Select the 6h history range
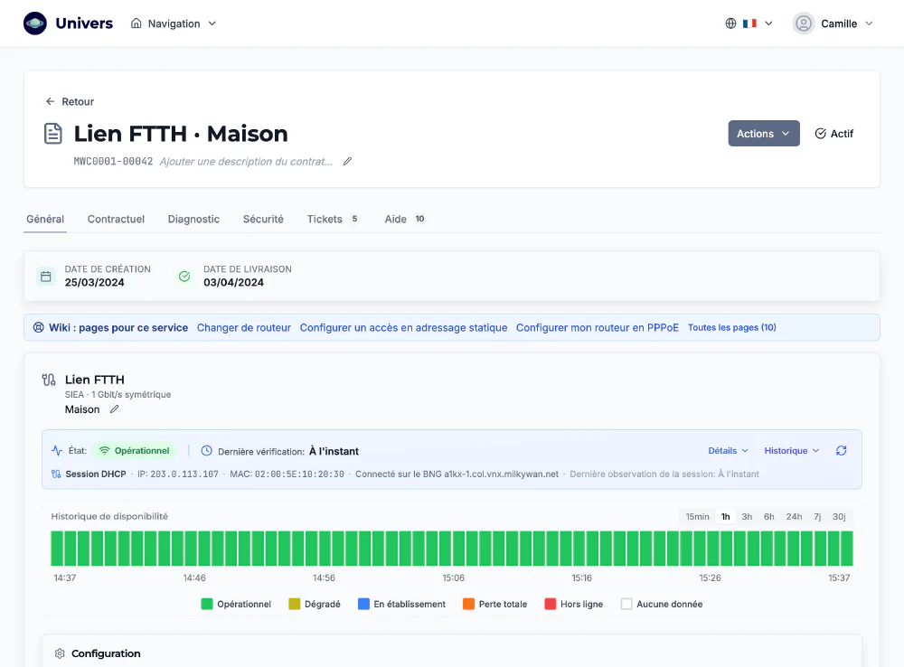The width and height of the screenshot is (904, 667). (769, 517)
